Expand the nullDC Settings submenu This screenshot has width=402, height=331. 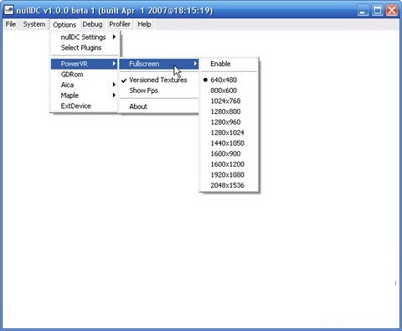(85, 37)
